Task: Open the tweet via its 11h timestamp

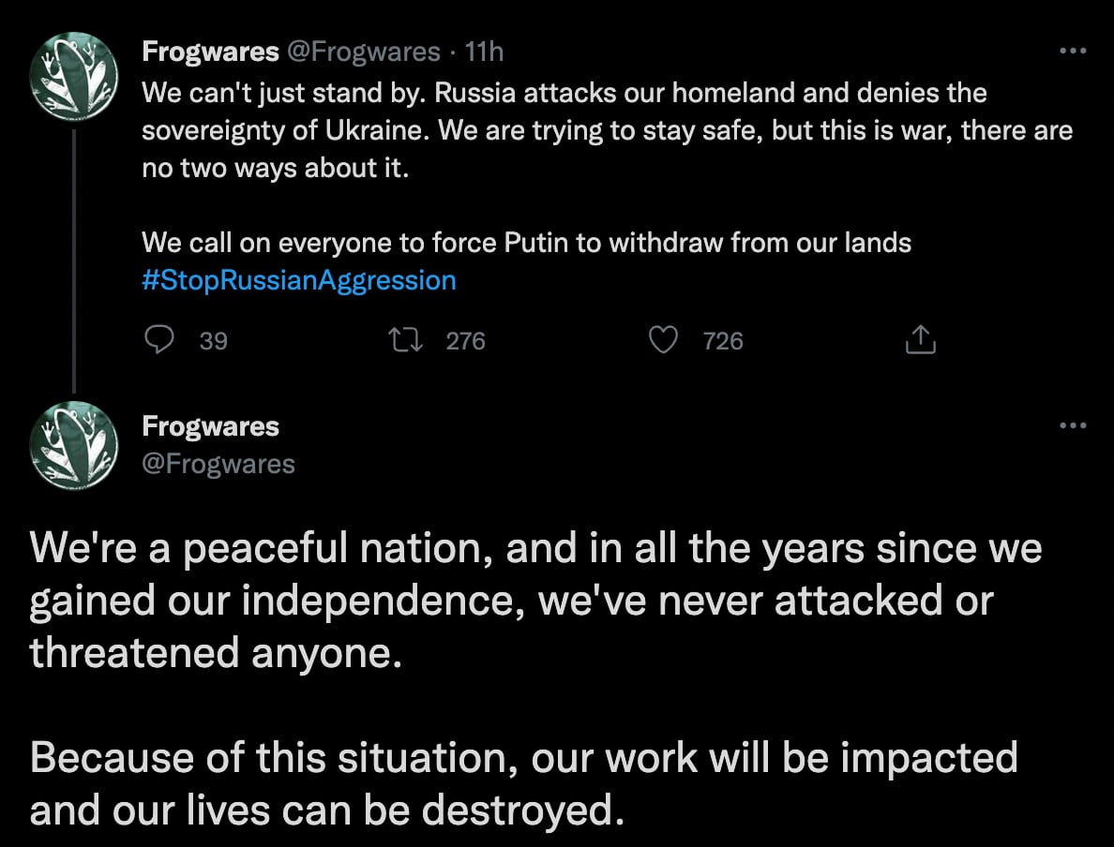Action: point(484,52)
